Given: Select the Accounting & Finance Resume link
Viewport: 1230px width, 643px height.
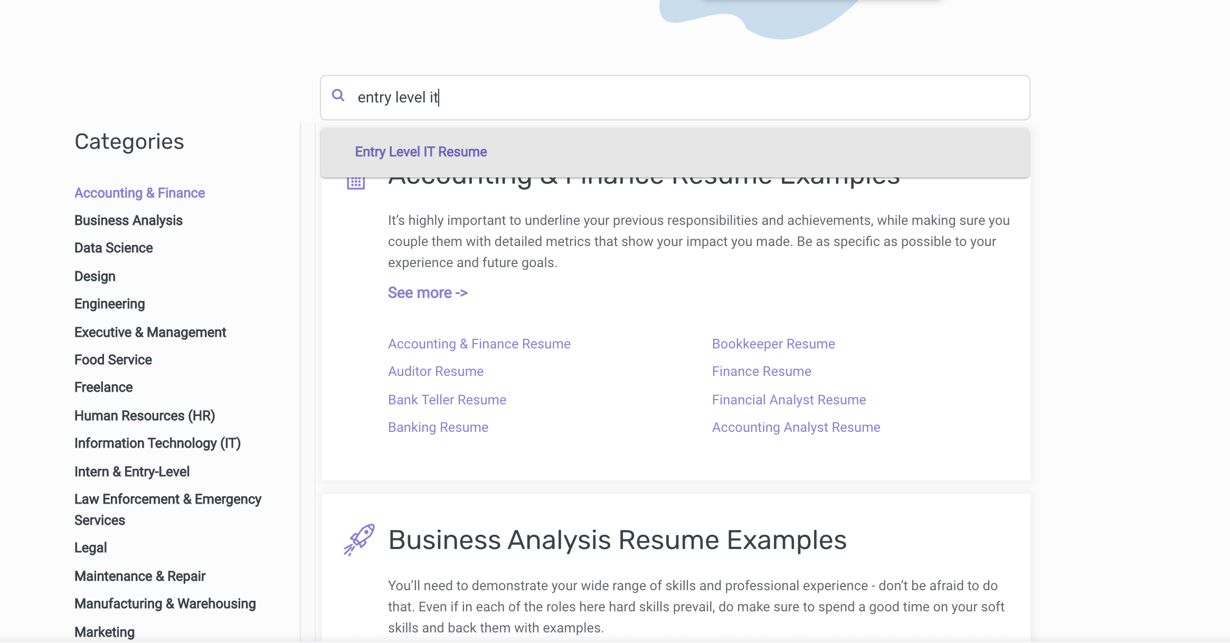Looking at the screenshot, I should tap(478, 344).
